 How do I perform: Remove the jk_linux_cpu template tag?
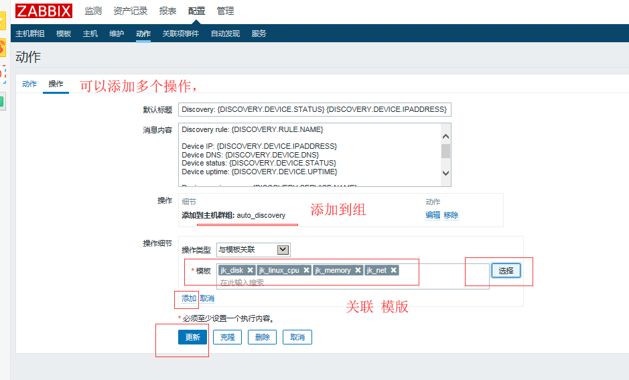coord(306,270)
